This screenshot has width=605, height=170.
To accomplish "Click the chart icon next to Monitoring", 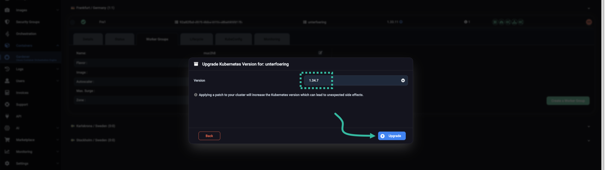I will [x=7, y=152].
